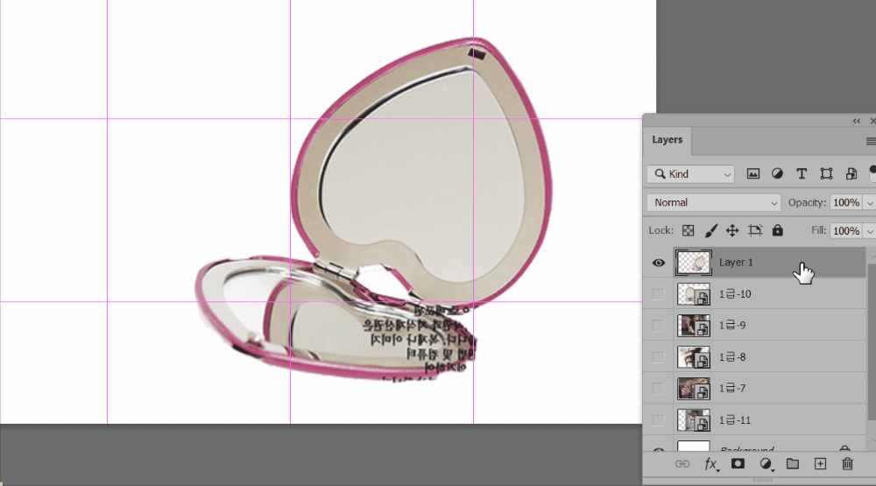Click the Opacity 100% field

coord(846,202)
